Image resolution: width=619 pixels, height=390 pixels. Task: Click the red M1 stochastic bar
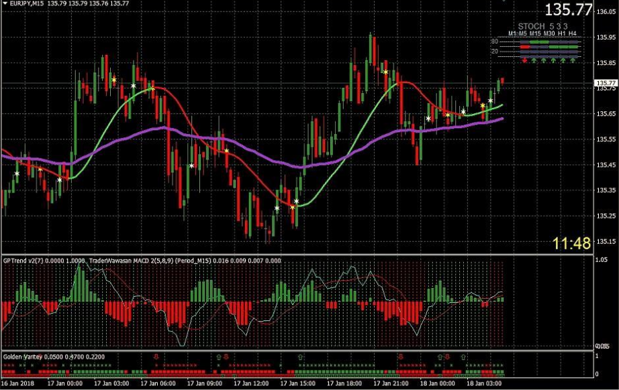click(x=525, y=47)
